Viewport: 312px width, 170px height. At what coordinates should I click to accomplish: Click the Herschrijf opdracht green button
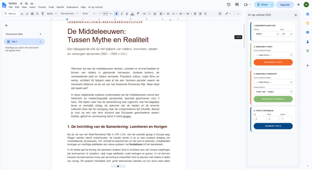[273, 99]
